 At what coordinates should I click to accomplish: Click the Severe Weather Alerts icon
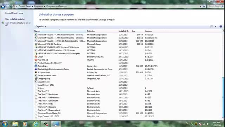point(36,75)
